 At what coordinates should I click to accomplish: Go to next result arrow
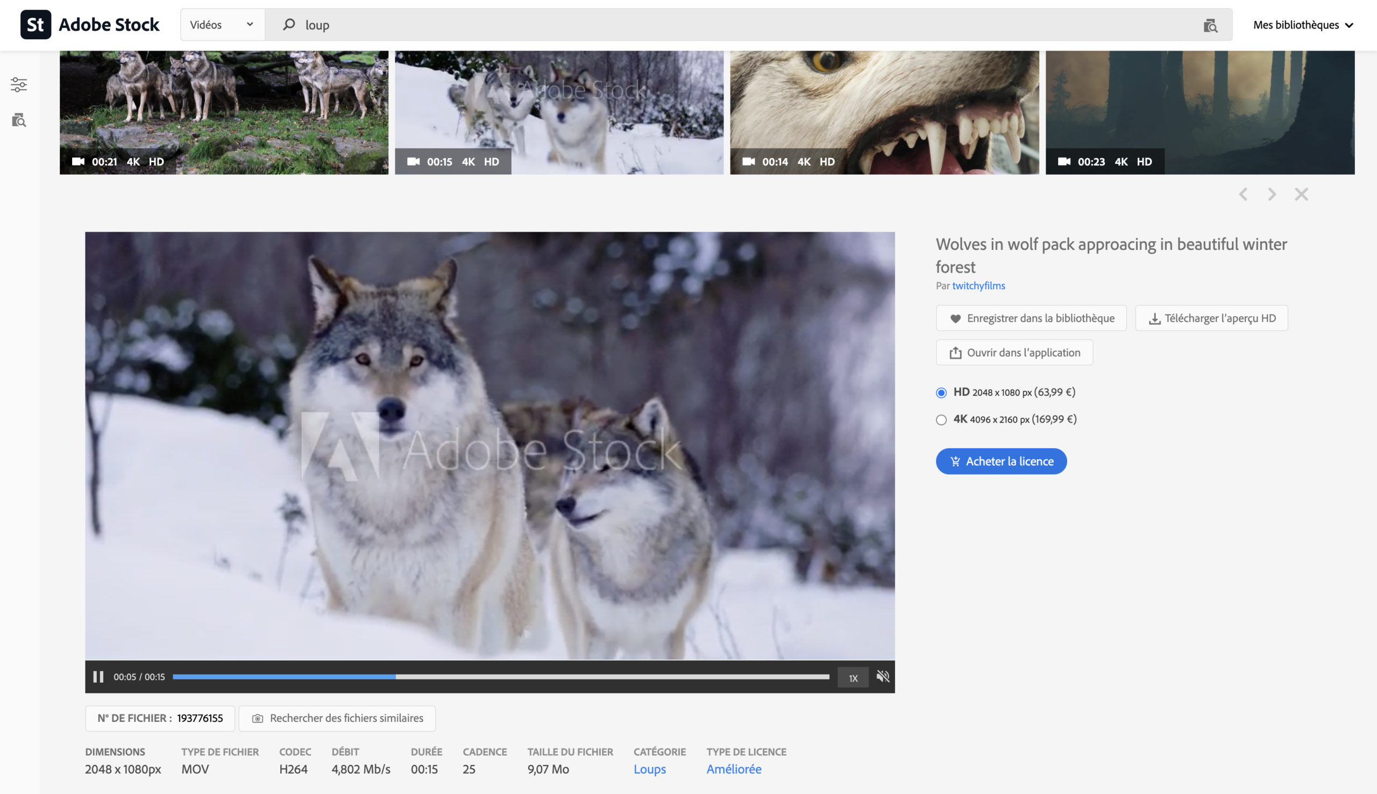coord(1272,194)
